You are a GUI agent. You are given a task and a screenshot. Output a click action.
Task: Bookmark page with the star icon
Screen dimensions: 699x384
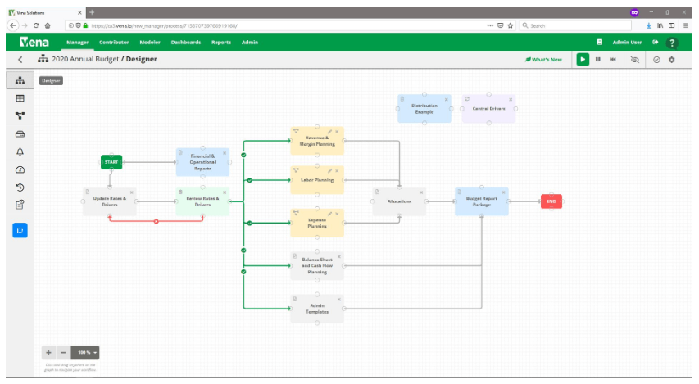[x=511, y=25]
